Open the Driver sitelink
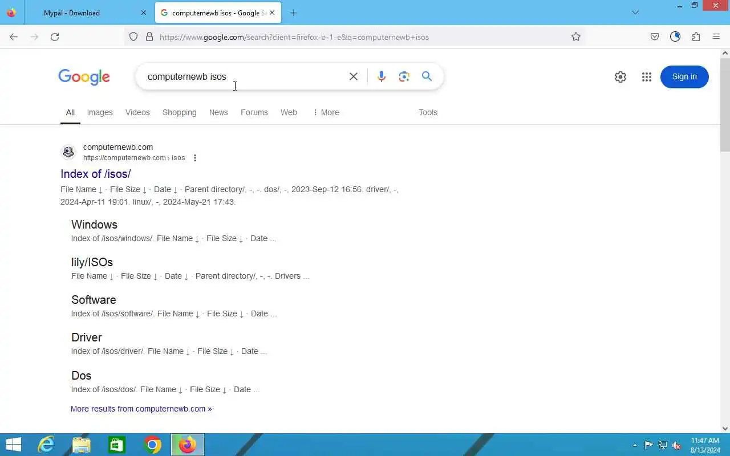 click(87, 337)
